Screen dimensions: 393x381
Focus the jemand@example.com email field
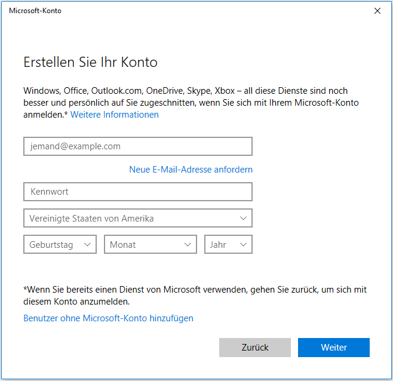tap(138, 146)
